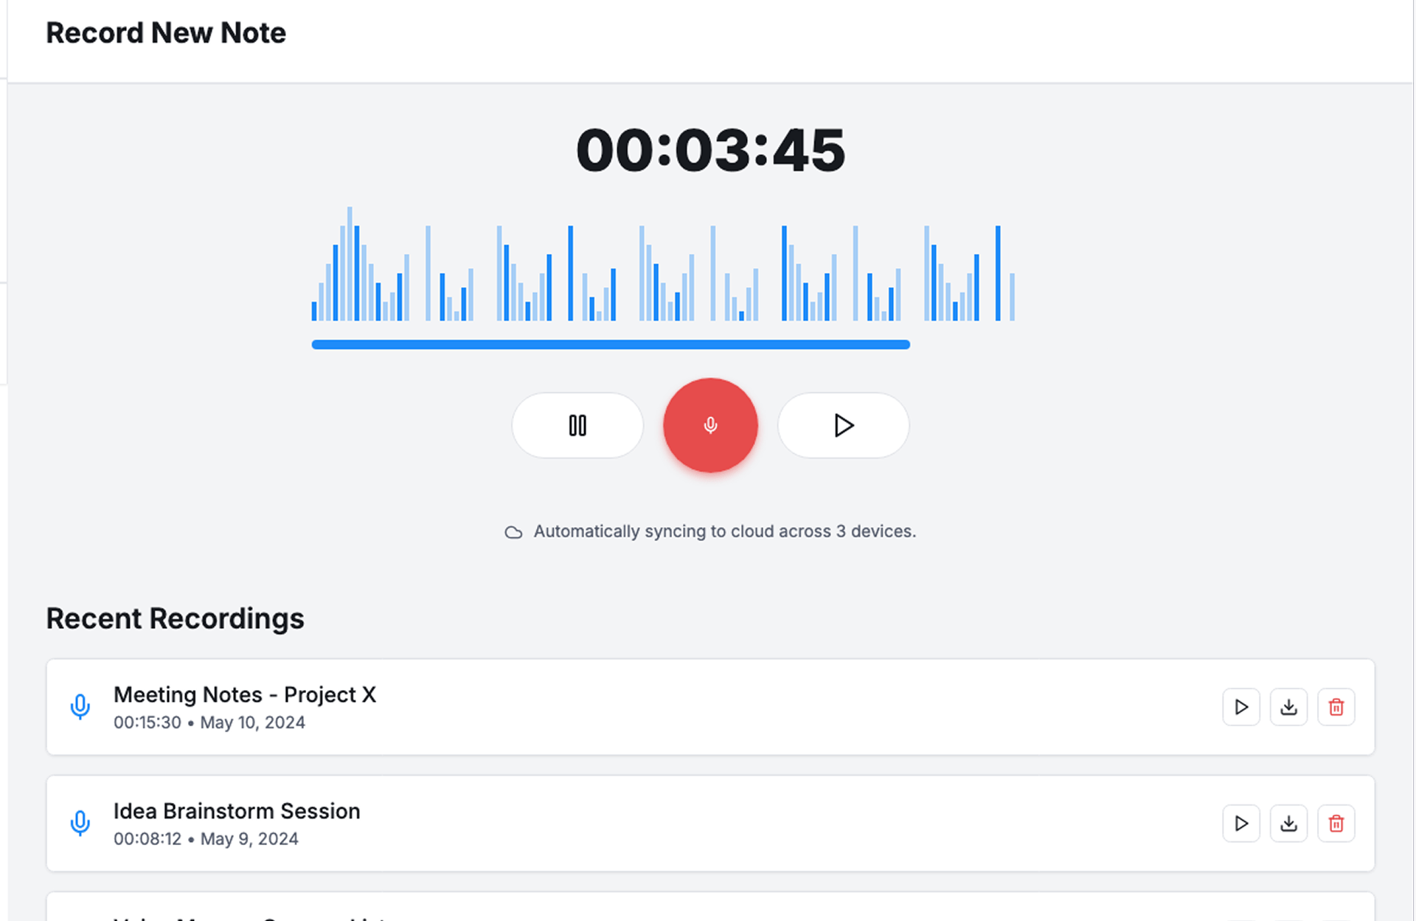This screenshot has width=1416, height=921.
Task: Play Meeting Notes - Project X recording
Action: pos(1241,707)
